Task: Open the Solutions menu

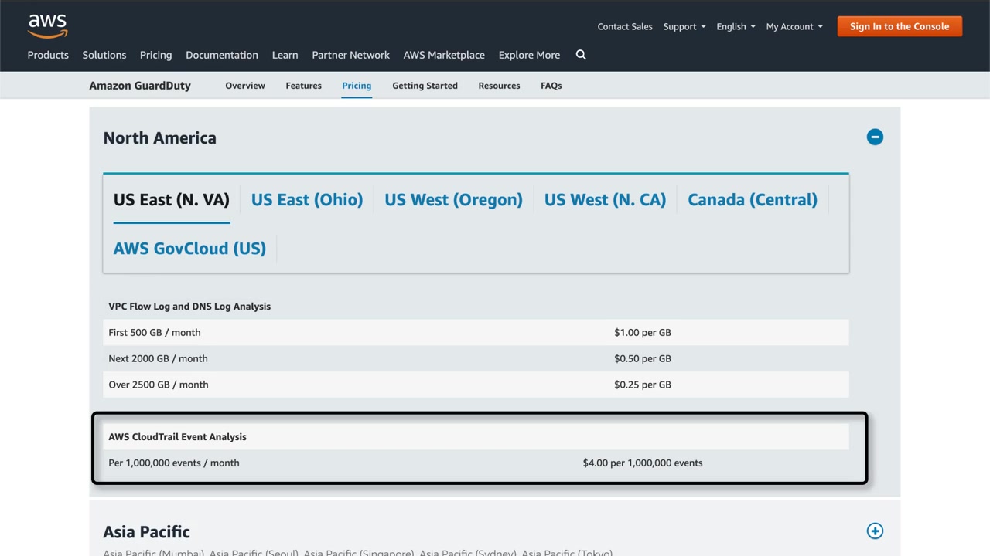Action: [104, 55]
